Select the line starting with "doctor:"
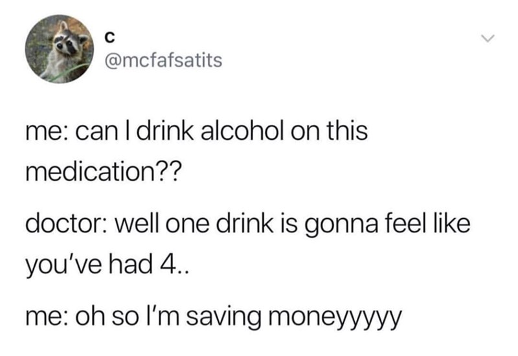Image resolution: width=518 pixels, height=356 pixels. tap(248, 225)
